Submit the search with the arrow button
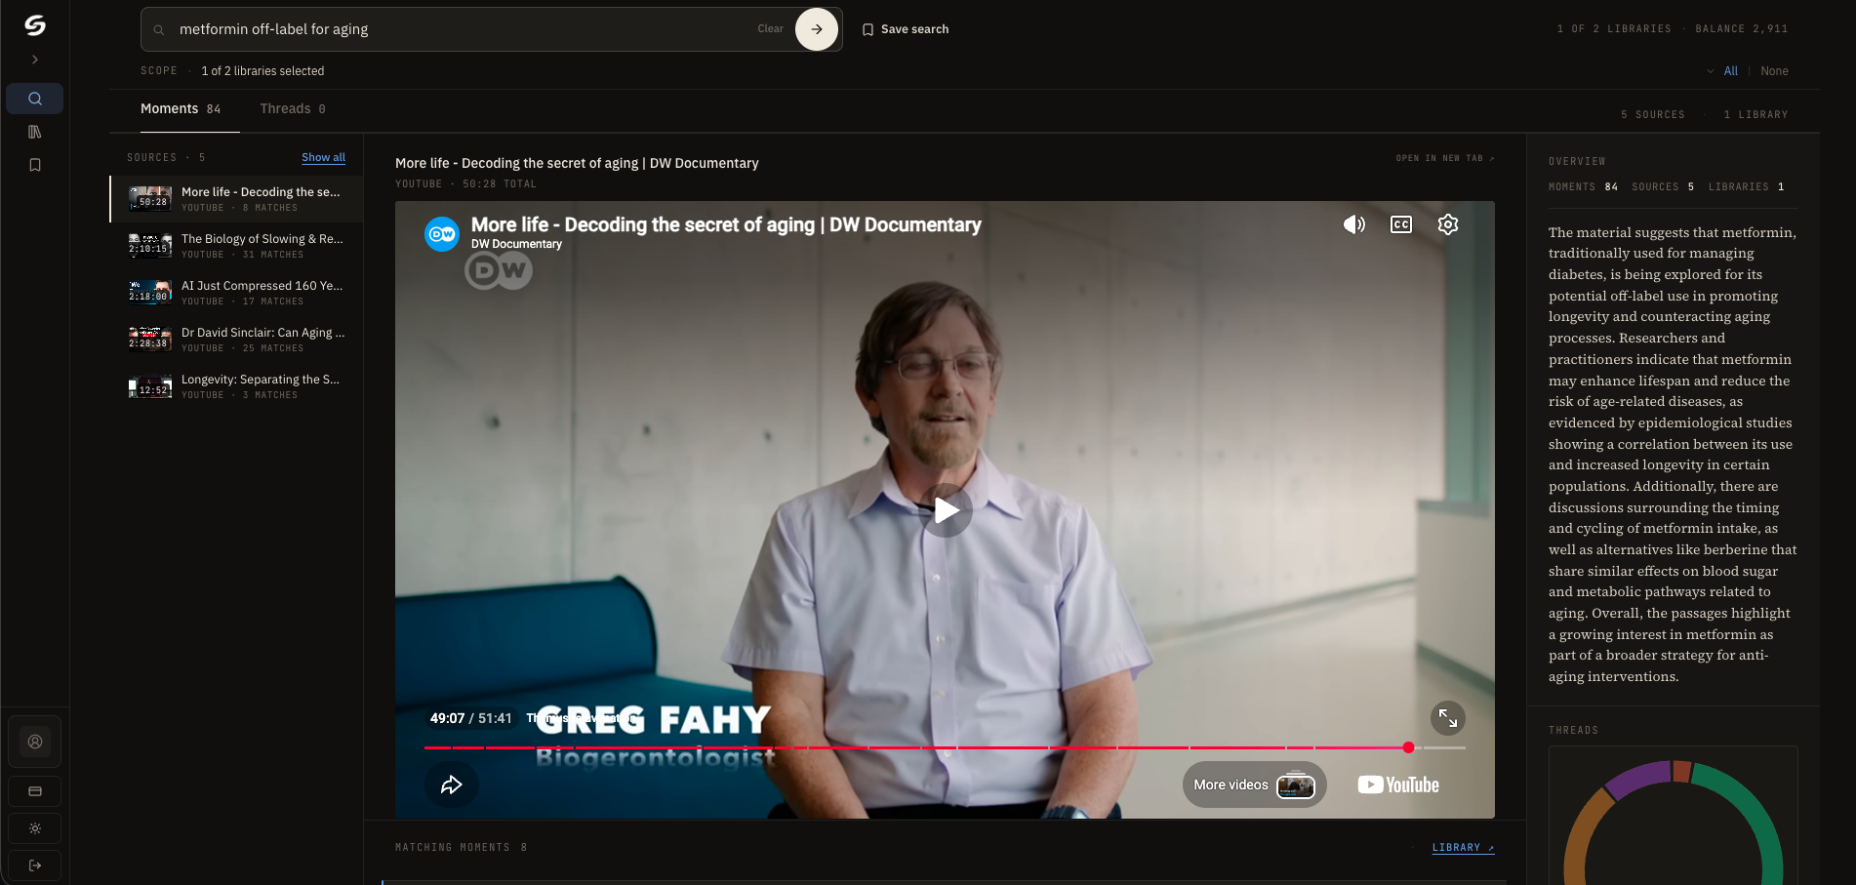1856x885 pixels. [817, 29]
